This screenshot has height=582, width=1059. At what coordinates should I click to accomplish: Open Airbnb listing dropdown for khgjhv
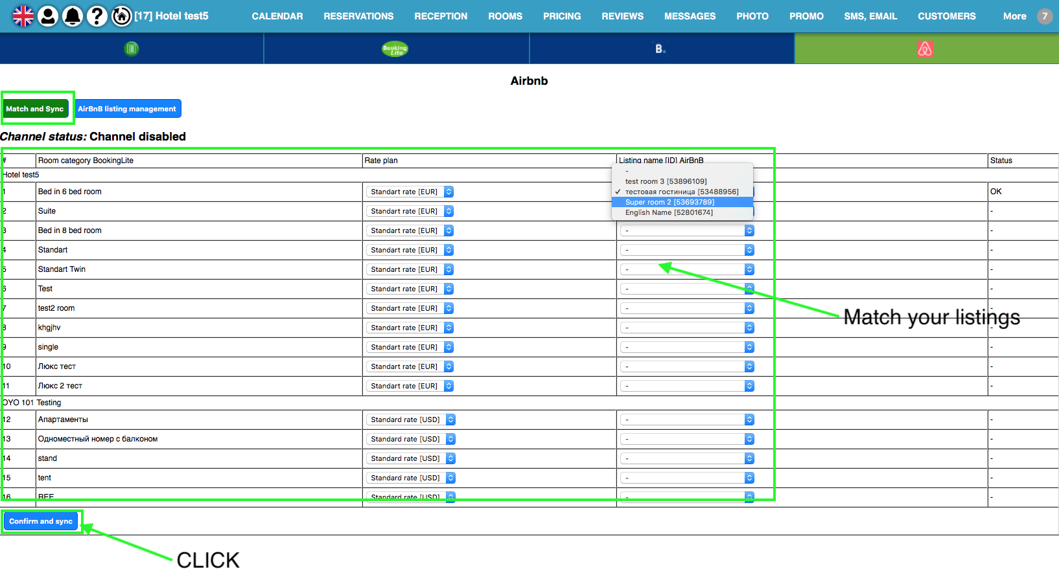pyautogui.click(x=687, y=328)
